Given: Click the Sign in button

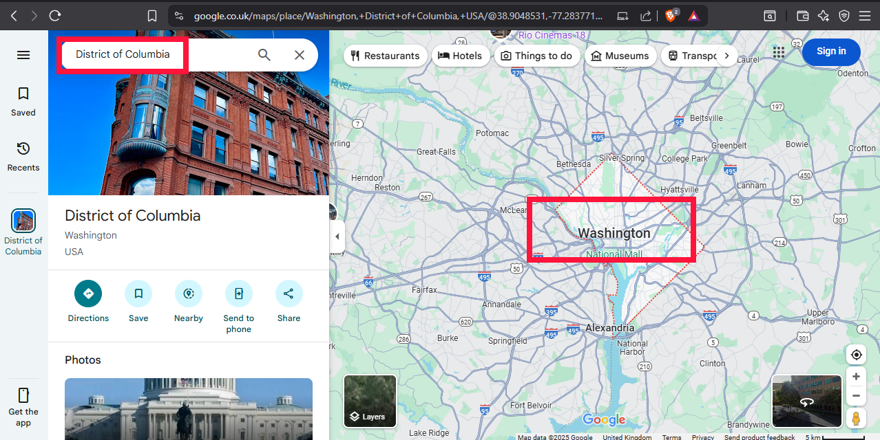Looking at the screenshot, I should [x=831, y=52].
